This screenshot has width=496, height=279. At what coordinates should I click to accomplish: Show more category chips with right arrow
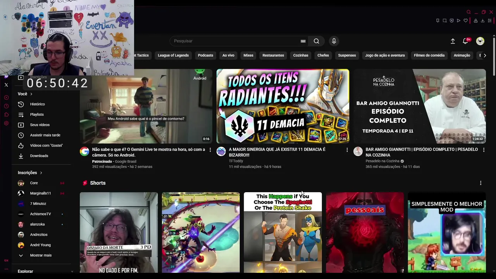pos(485,55)
